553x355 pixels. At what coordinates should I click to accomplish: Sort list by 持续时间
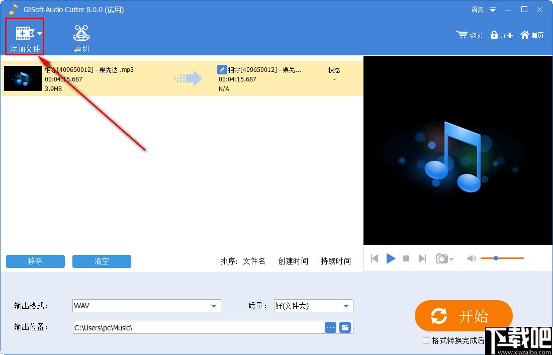336,261
